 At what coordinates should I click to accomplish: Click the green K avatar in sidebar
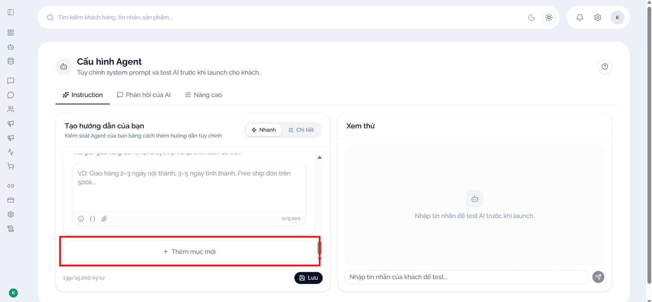(13, 293)
